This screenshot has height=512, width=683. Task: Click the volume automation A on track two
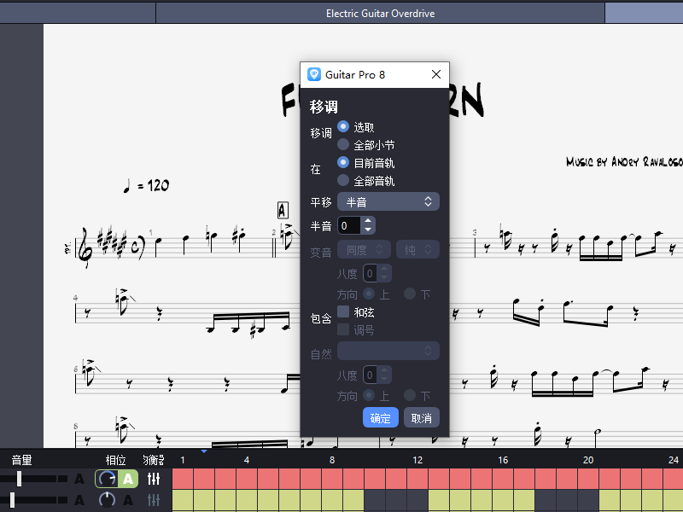pyautogui.click(x=79, y=500)
